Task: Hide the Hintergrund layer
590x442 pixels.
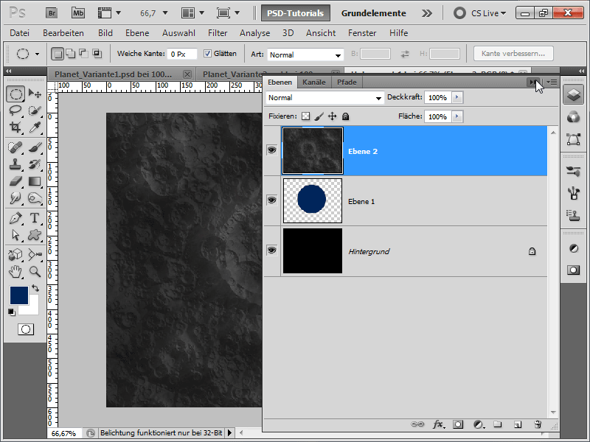Action: point(271,250)
